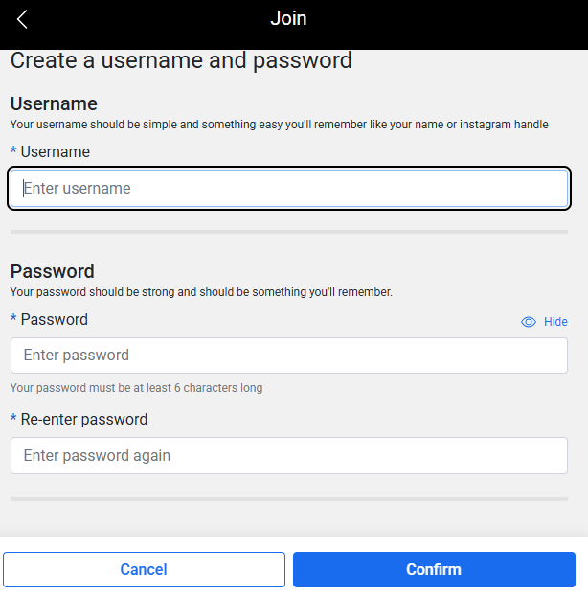
Task: Toggle the Hide password text link
Action: [555, 322]
